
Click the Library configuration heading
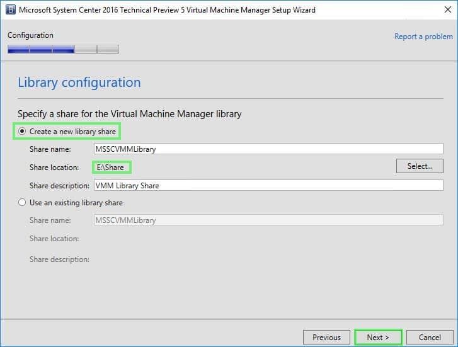[79, 82]
